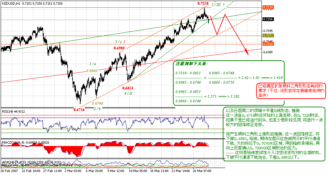Click the green '5 / III ?' wave label
Viewport: 328px width, 193px height.
[x=218, y=5]
